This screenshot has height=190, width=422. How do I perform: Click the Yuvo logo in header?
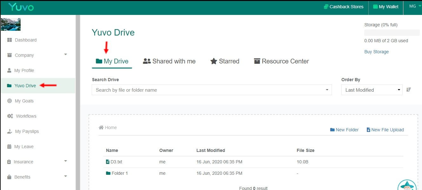click(x=21, y=7)
